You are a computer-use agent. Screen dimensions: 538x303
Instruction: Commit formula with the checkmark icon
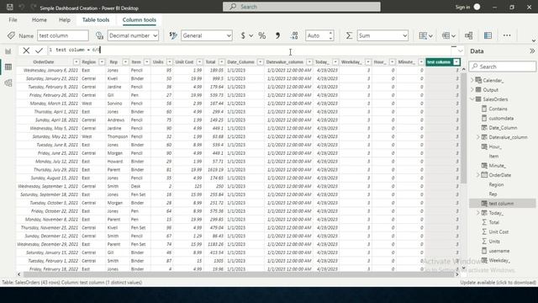(39, 50)
